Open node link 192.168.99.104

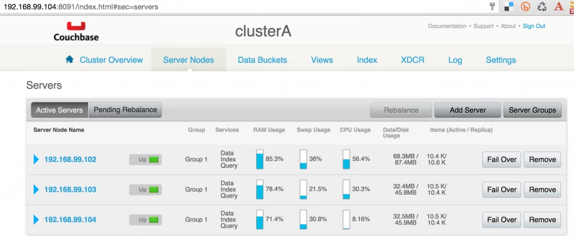(x=70, y=219)
